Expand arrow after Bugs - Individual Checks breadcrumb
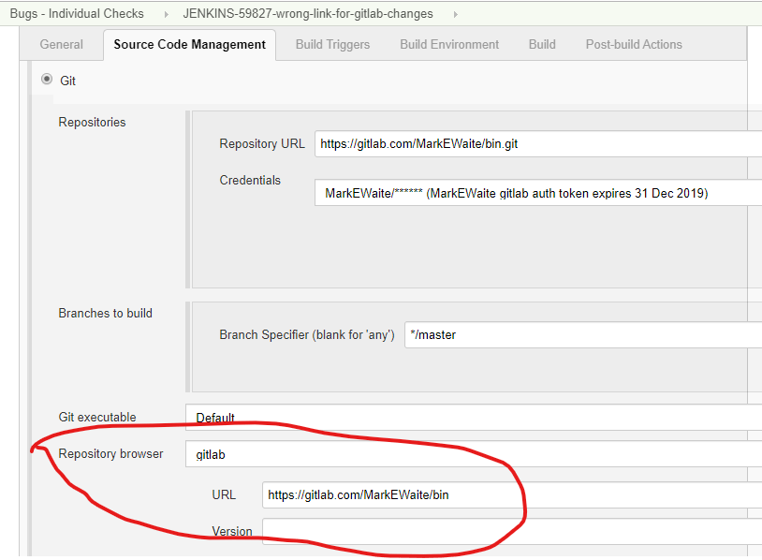 (x=167, y=15)
